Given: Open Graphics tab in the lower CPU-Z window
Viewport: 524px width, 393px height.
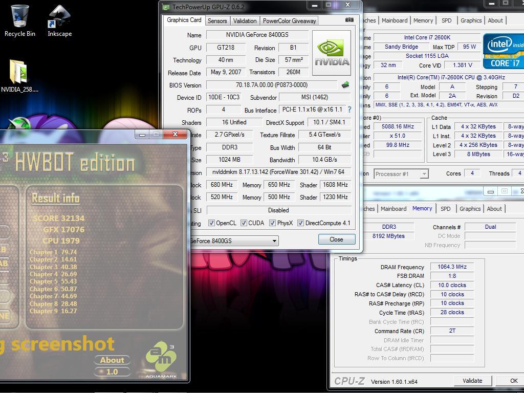Looking at the screenshot, I should pos(470,209).
